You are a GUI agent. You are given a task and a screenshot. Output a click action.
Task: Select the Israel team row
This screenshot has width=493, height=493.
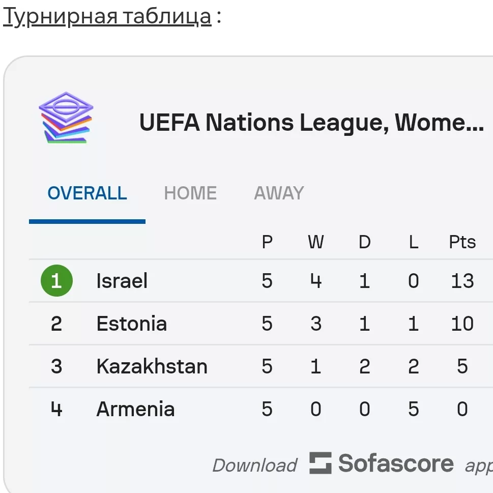coord(261,281)
